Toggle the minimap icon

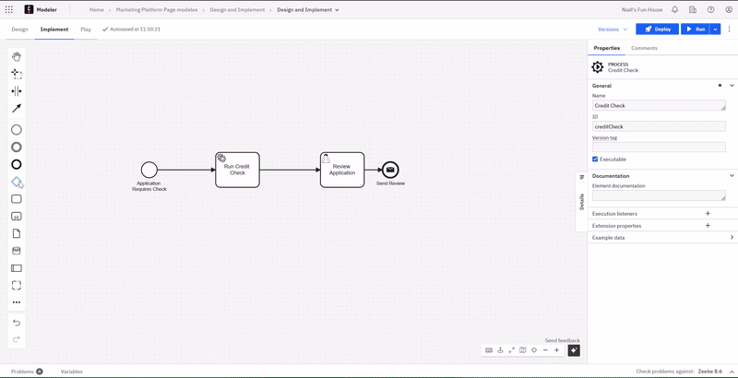[x=522, y=350]
